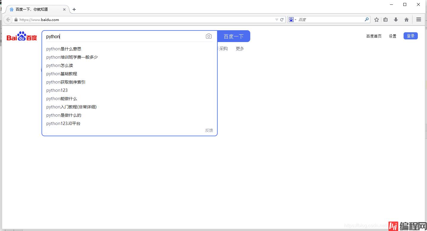
Task: Maximize the browser window
Action: (x=405, y=4)
